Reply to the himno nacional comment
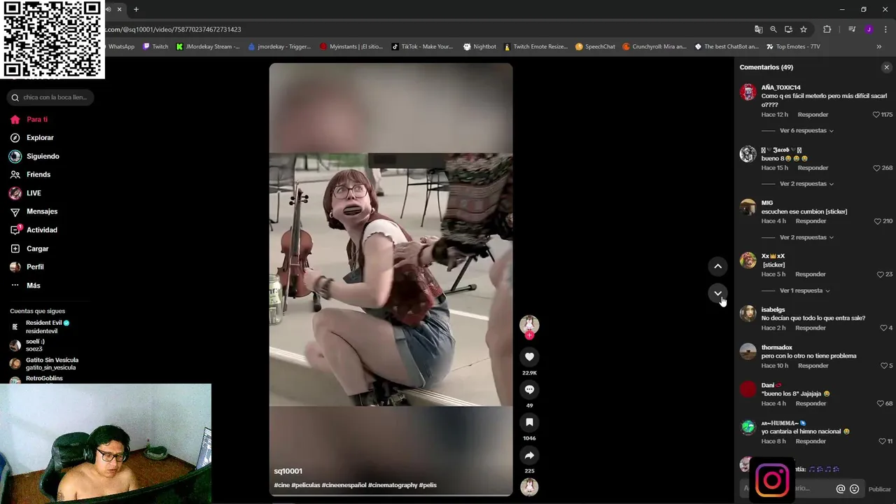 tap(811, 442)
